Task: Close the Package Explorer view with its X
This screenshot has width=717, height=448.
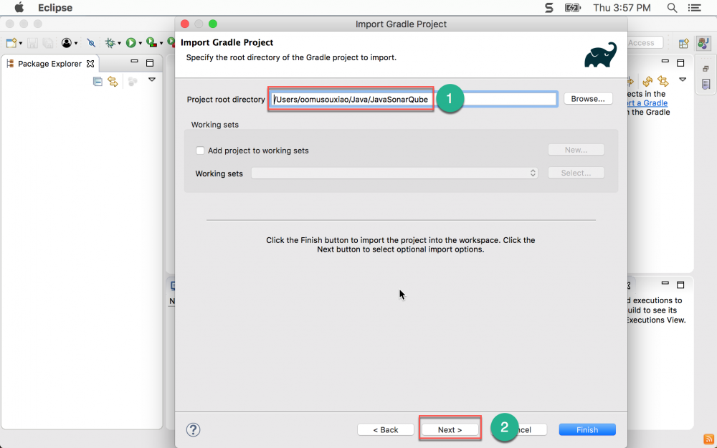Action: [90, 64]
